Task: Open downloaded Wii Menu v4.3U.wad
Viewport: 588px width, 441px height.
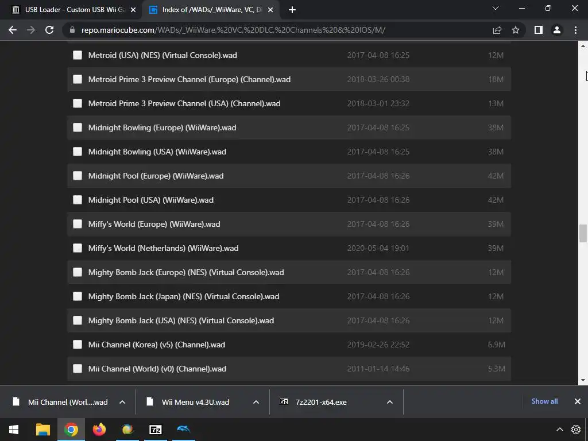Action: [x=195, y=402]
